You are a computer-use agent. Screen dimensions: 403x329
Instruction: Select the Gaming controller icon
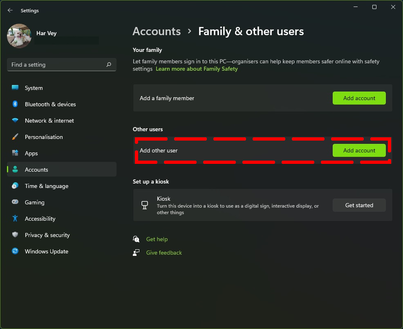click(x=15, y=202)
